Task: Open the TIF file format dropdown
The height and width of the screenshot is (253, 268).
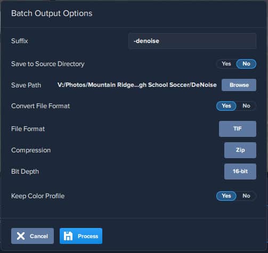Action: [x=238, y=129]
